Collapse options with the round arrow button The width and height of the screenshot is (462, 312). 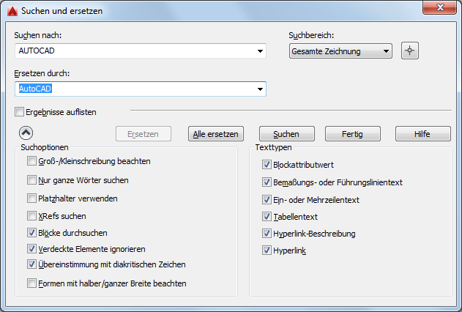click(26, 133)
